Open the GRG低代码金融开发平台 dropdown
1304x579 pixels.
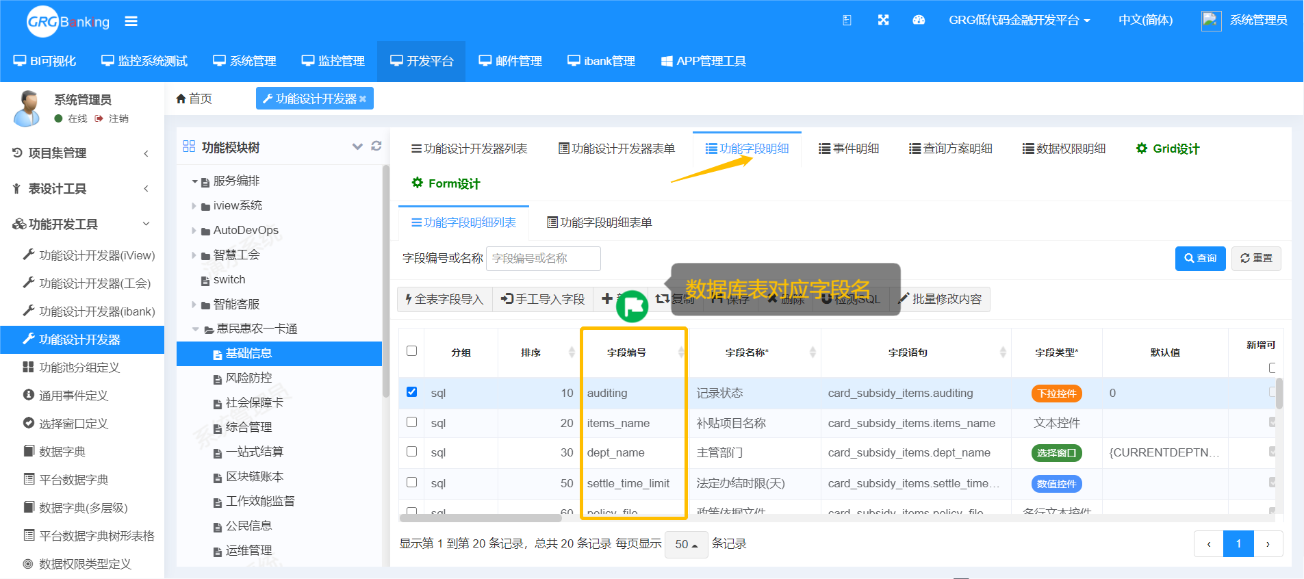click(x=1019, y=21)
